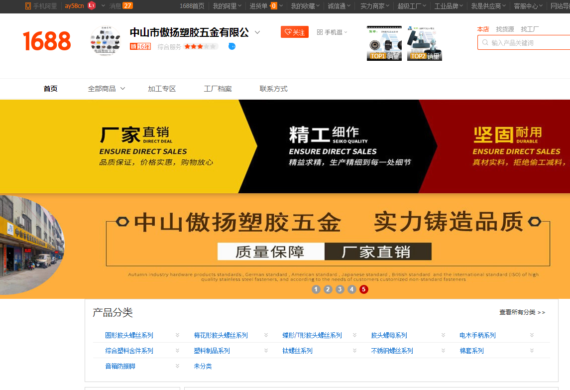Switch to banner slide 4
This screenshot has height=390, width=570.
351,289
